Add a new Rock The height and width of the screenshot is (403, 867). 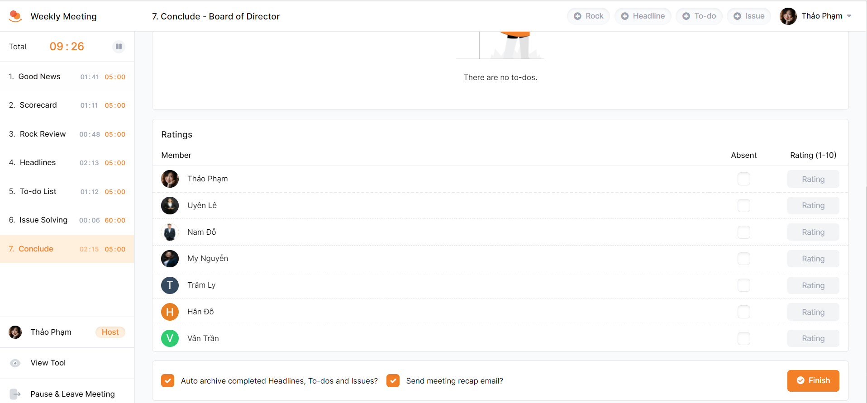coord(588,16)
